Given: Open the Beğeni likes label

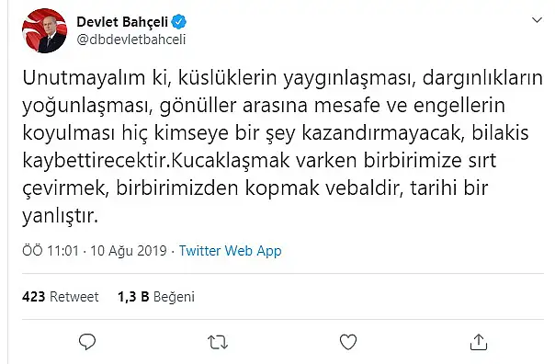Looking at the screenshot, I should (175, 297).
